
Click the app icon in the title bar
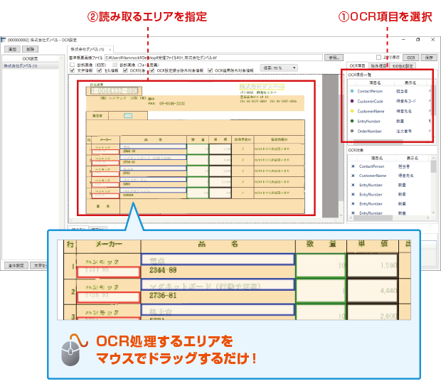[x=4, y=40]
